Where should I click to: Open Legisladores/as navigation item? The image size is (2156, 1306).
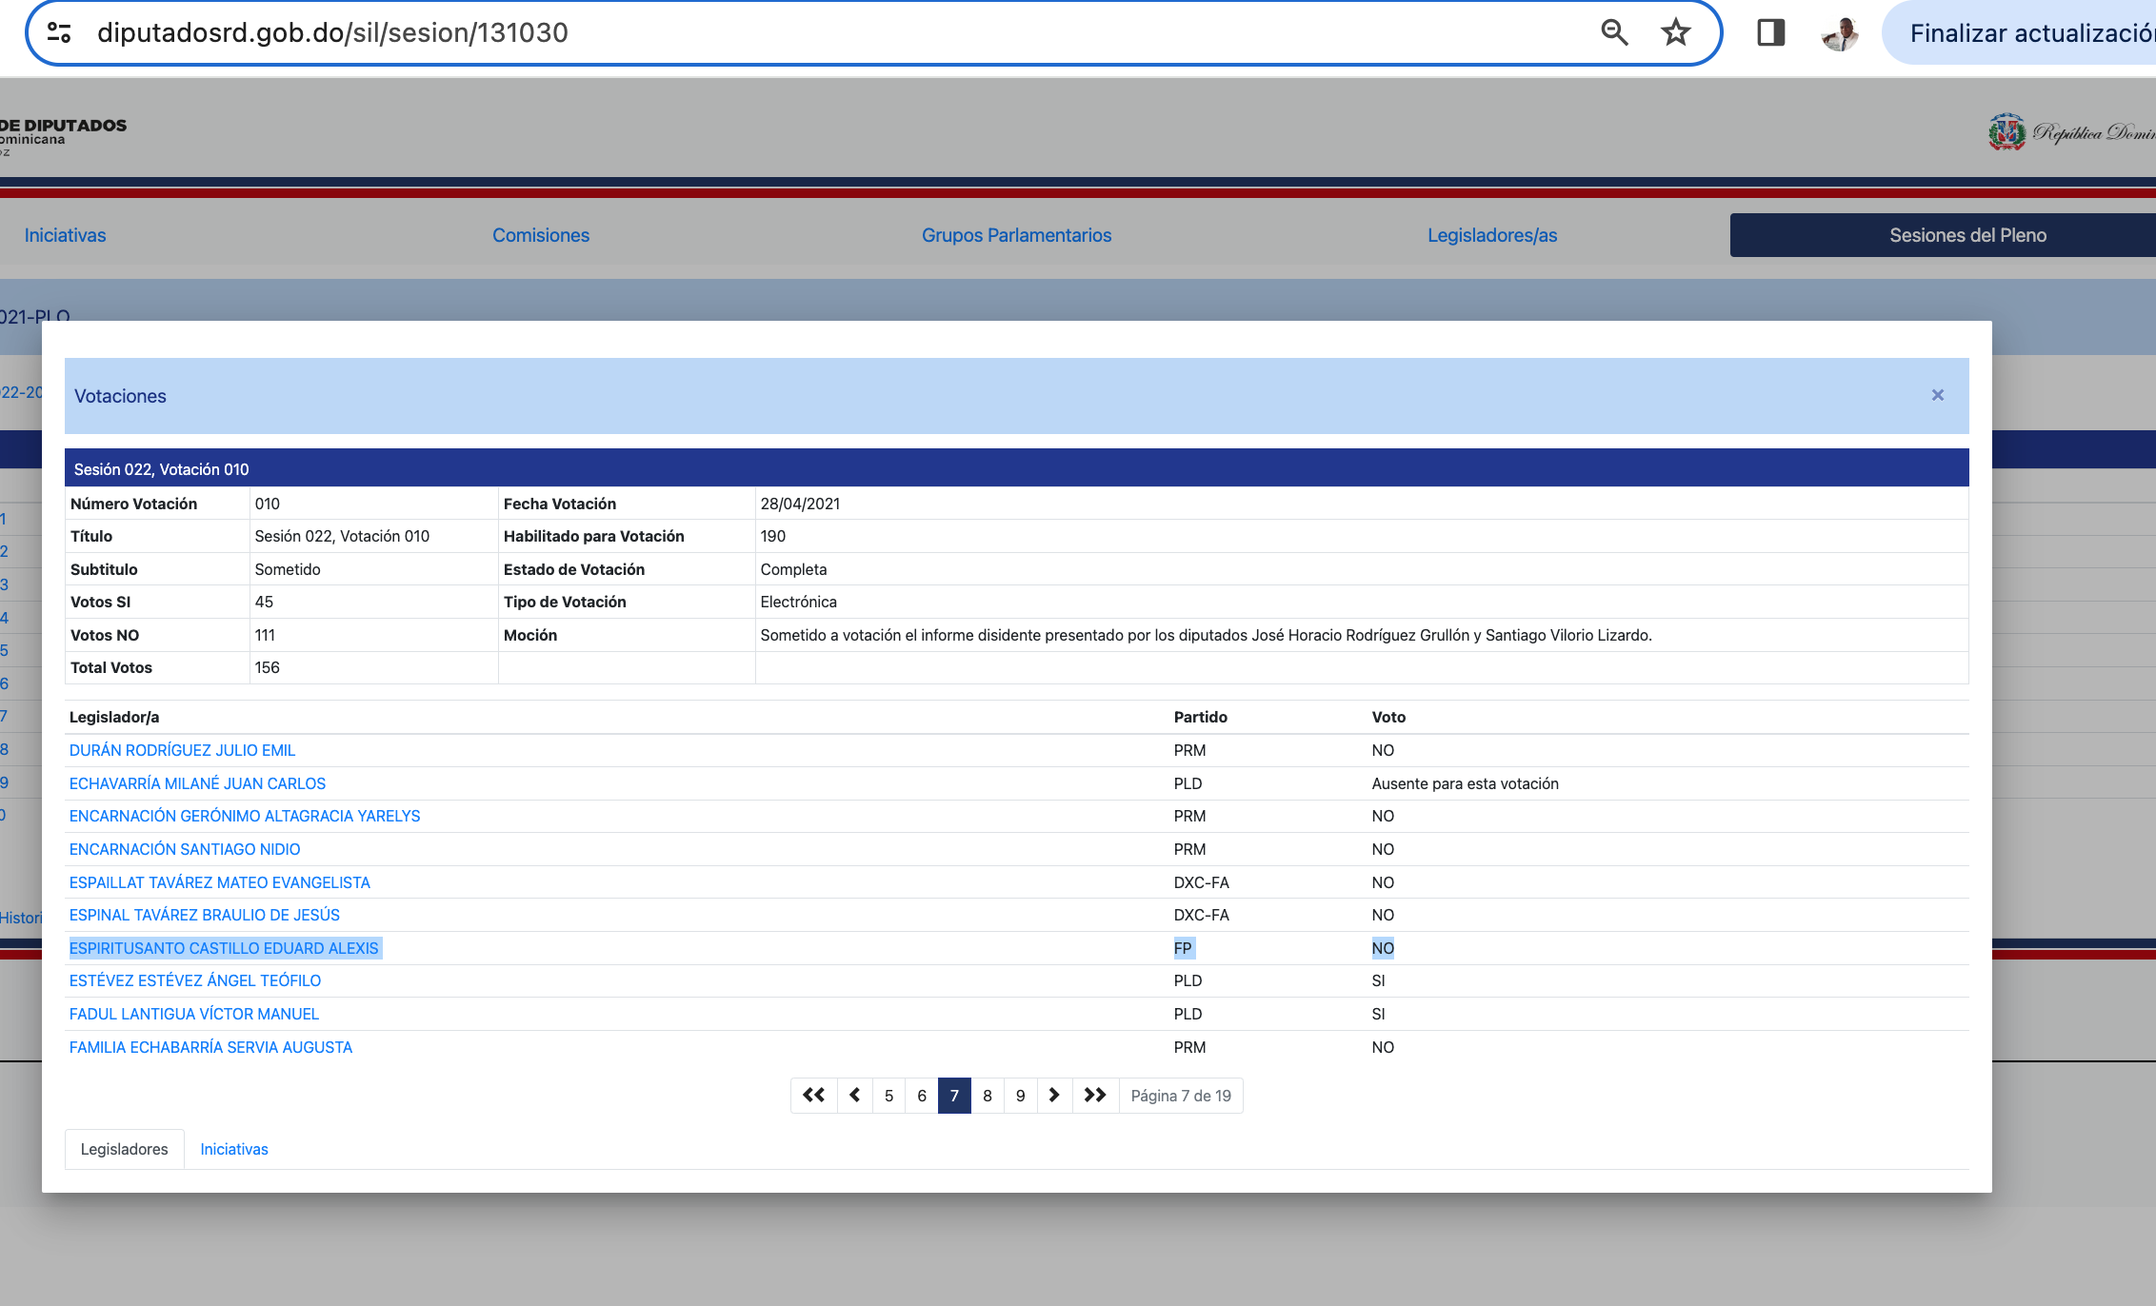(x=1492, y=235)
